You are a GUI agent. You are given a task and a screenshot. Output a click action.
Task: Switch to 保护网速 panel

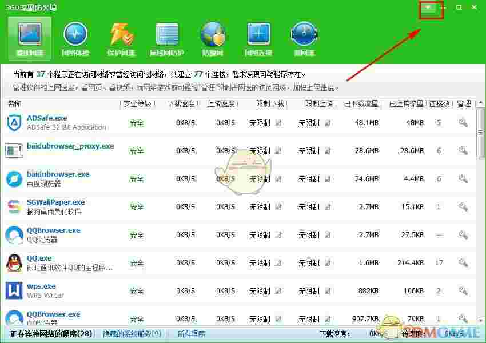121,39
